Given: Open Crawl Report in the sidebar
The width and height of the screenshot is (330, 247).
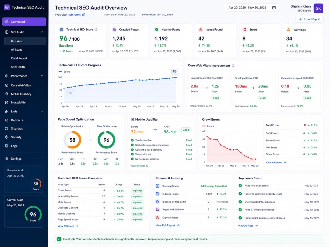Looking at the screenshot, I should coord(19,58).
